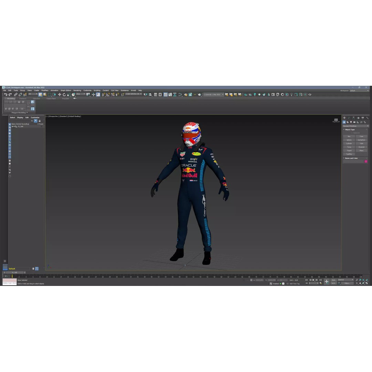The image size is (372, 372).
Task: Toggle scene explorer filter funnel button
Action: tap(35, 121)
